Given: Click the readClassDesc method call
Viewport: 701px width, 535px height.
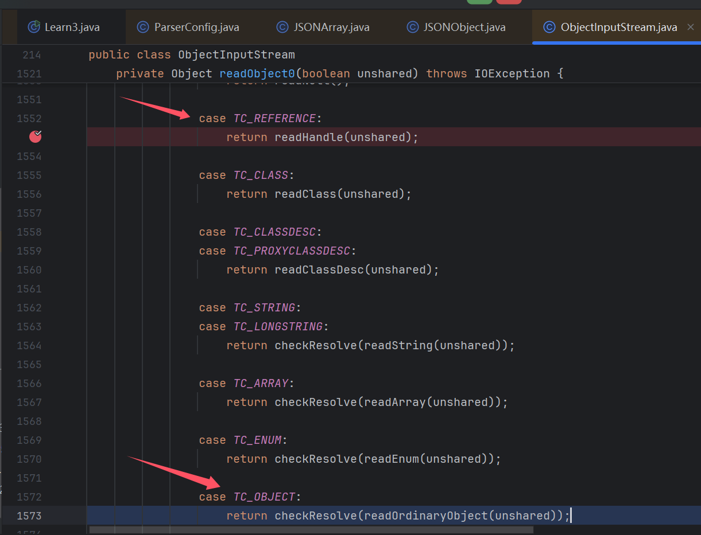Looking at the screenshot, I should click(319, 270).
